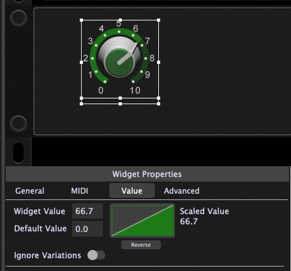The width and height of the screenshot is (291, 271).
Task: Click the Widget Properties panel header
Action: (147, 174)
